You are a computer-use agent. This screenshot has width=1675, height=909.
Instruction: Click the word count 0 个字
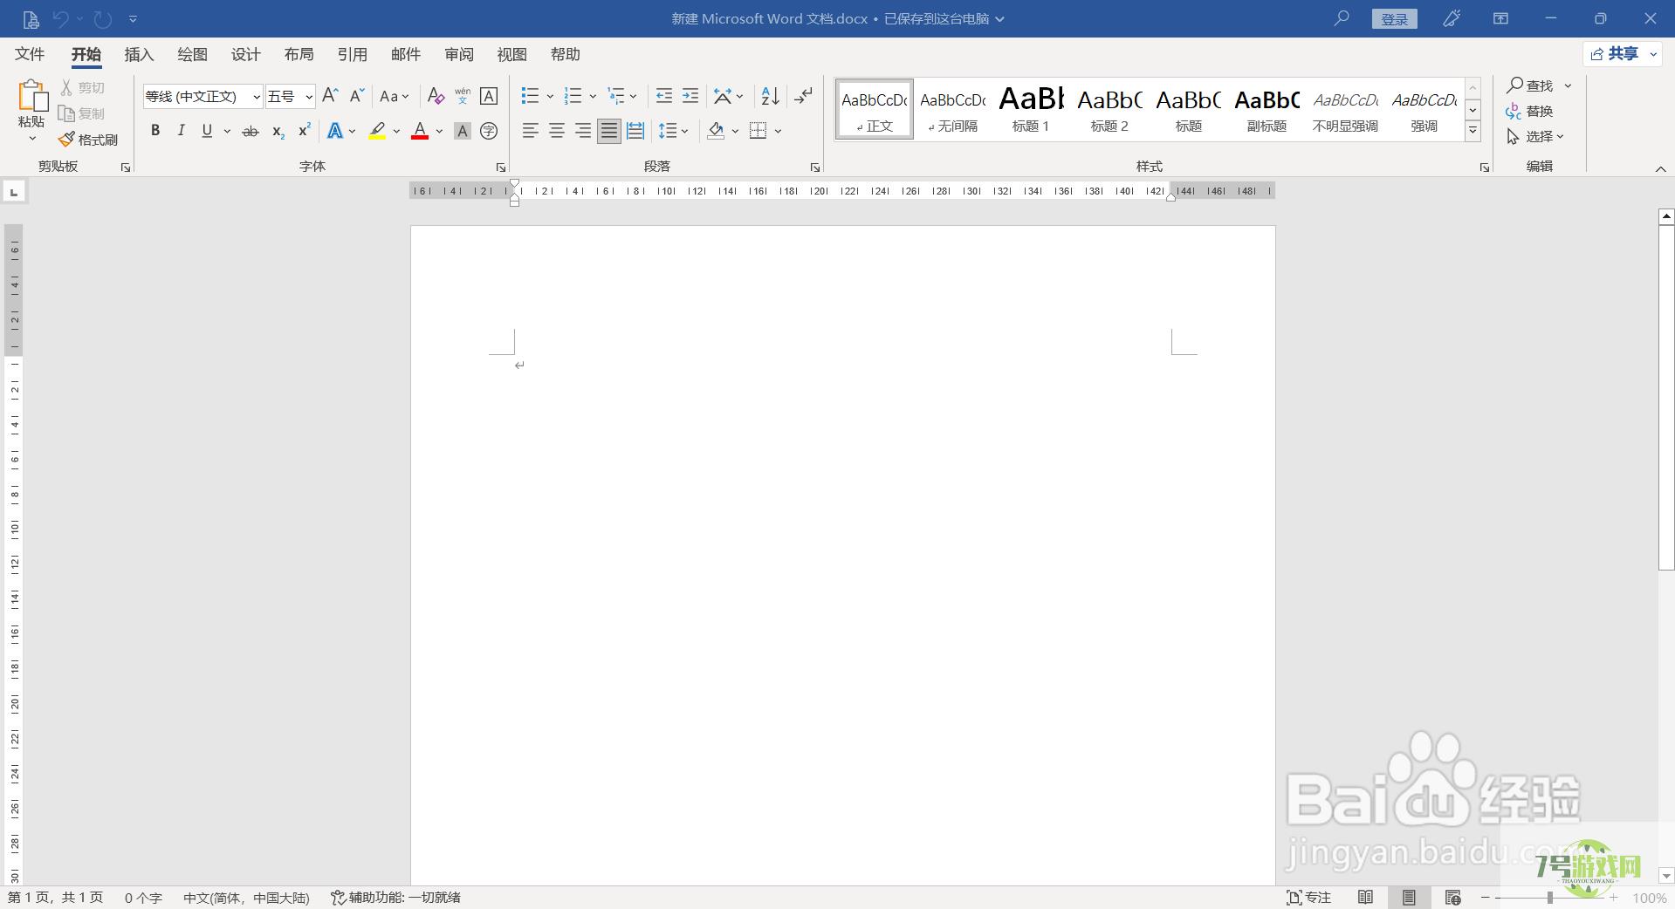tap(143, 898)
